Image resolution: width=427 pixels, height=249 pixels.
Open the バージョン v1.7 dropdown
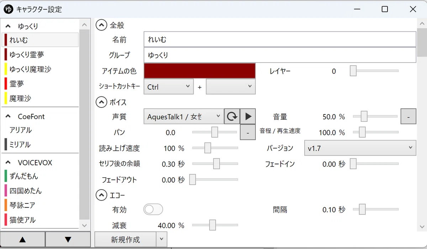click(360, 148)
